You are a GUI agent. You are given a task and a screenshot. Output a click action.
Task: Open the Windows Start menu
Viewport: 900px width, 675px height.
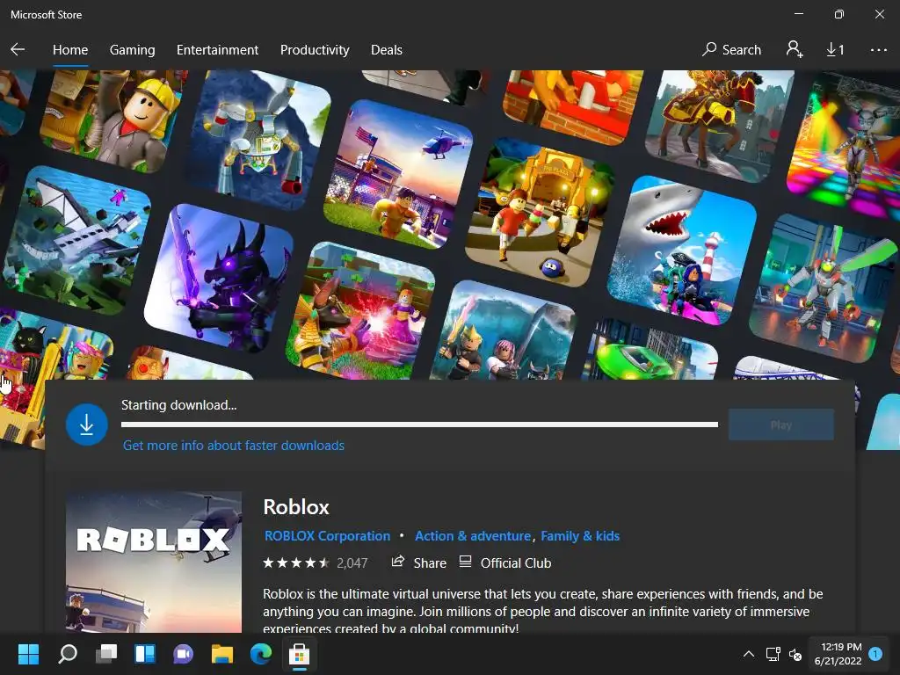click(x=28, y=654)
